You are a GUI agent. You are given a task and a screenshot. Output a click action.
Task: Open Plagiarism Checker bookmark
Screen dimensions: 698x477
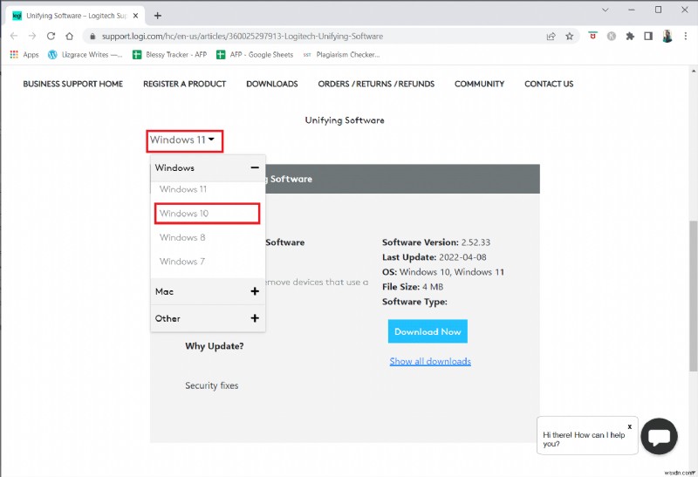click(x=341, y=54)
